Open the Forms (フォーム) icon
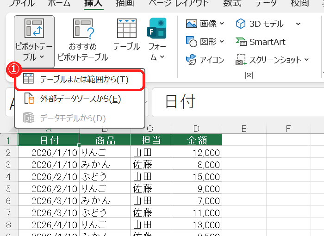This screenshot has width=324, height=236. [x=156, y=28]
